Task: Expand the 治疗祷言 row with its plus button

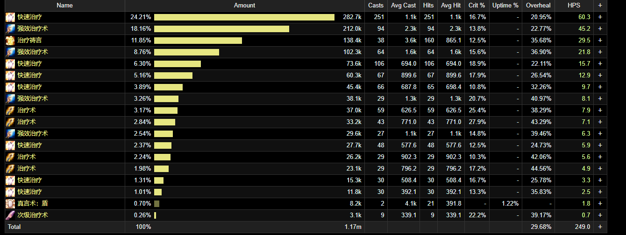Action: click(600, 41)
